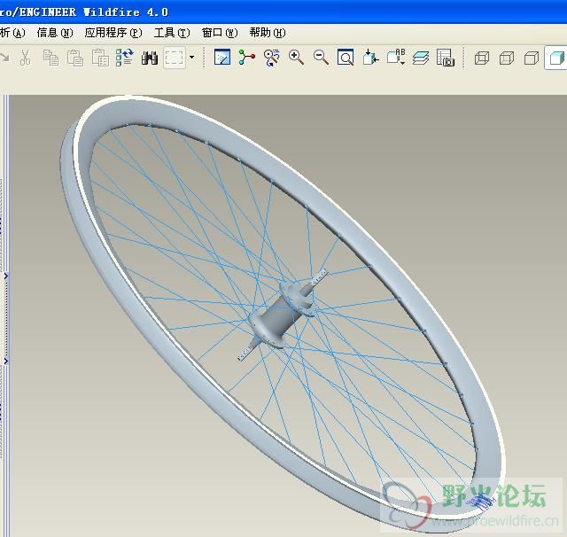Screen dimensions: 567x537
Task: Open the Find binoculars tool
Action: click(150, 58)
